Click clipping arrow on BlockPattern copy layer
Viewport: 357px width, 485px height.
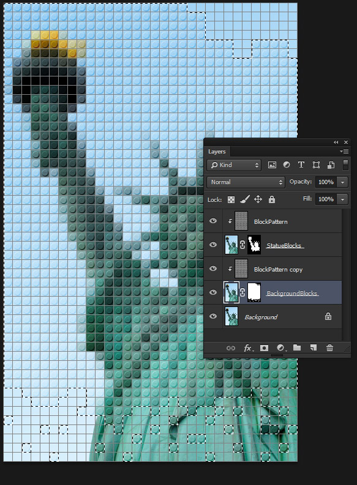[230, 268]
